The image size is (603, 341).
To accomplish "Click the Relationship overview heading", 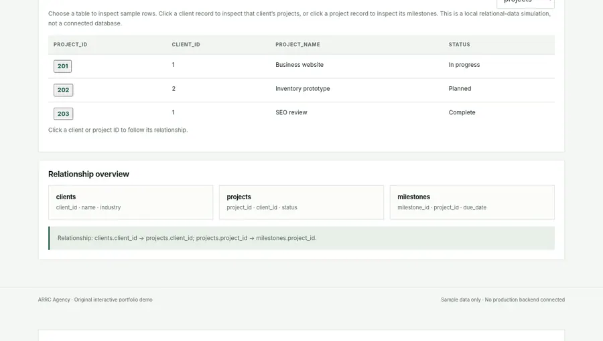I will tap(88, 174).
